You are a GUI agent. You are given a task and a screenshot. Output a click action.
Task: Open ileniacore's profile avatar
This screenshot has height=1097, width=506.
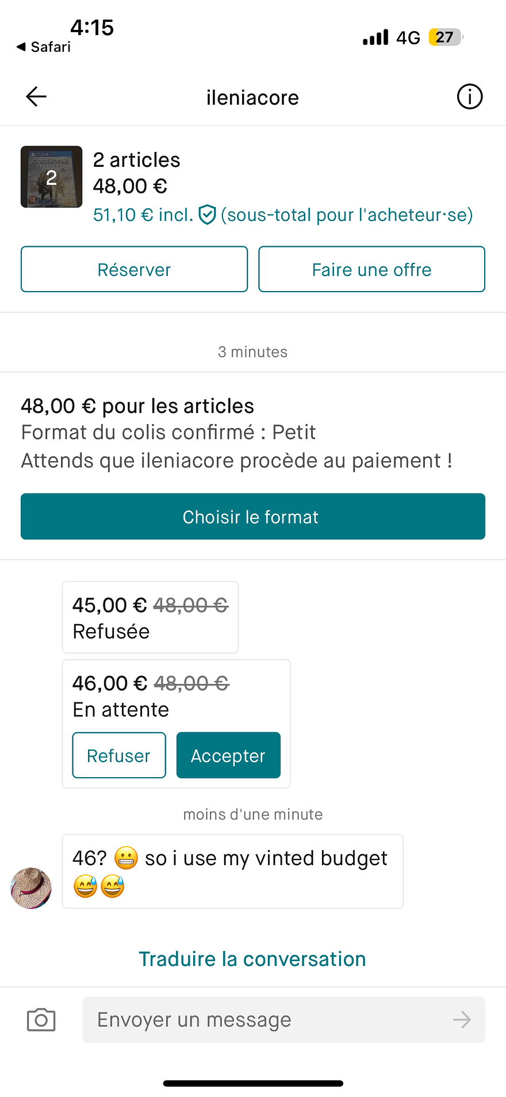[x=31, y=888]
